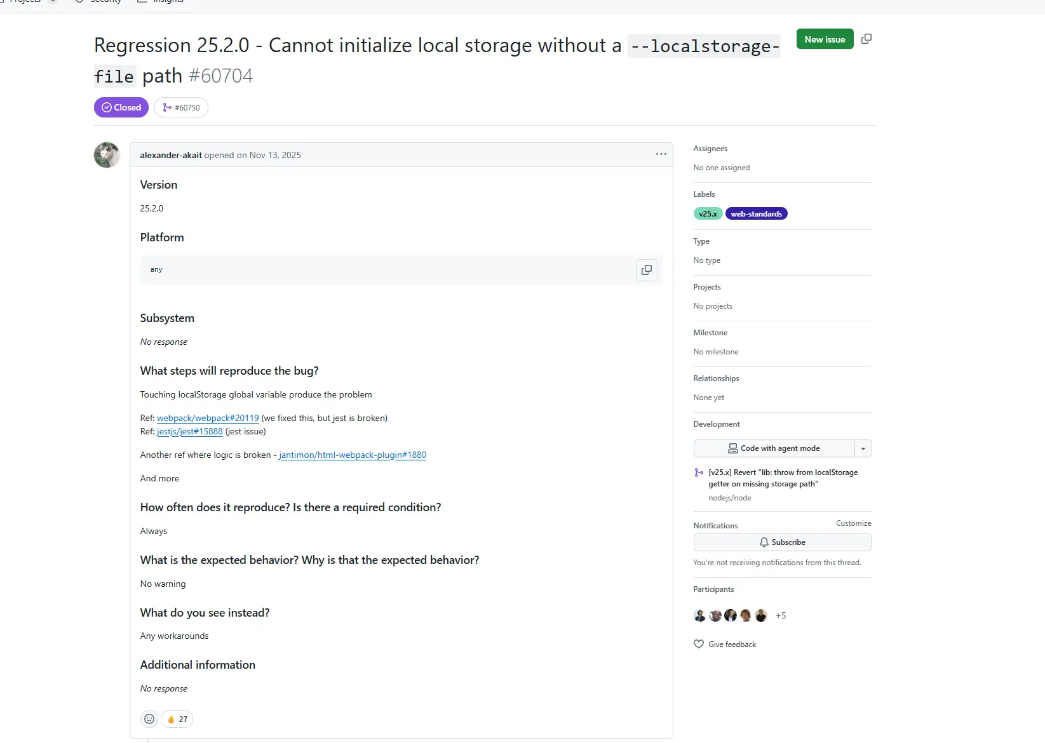Click the Give feedback heart icon
The width and height of the screenshot is (1045, 743).
click(698, 644)
